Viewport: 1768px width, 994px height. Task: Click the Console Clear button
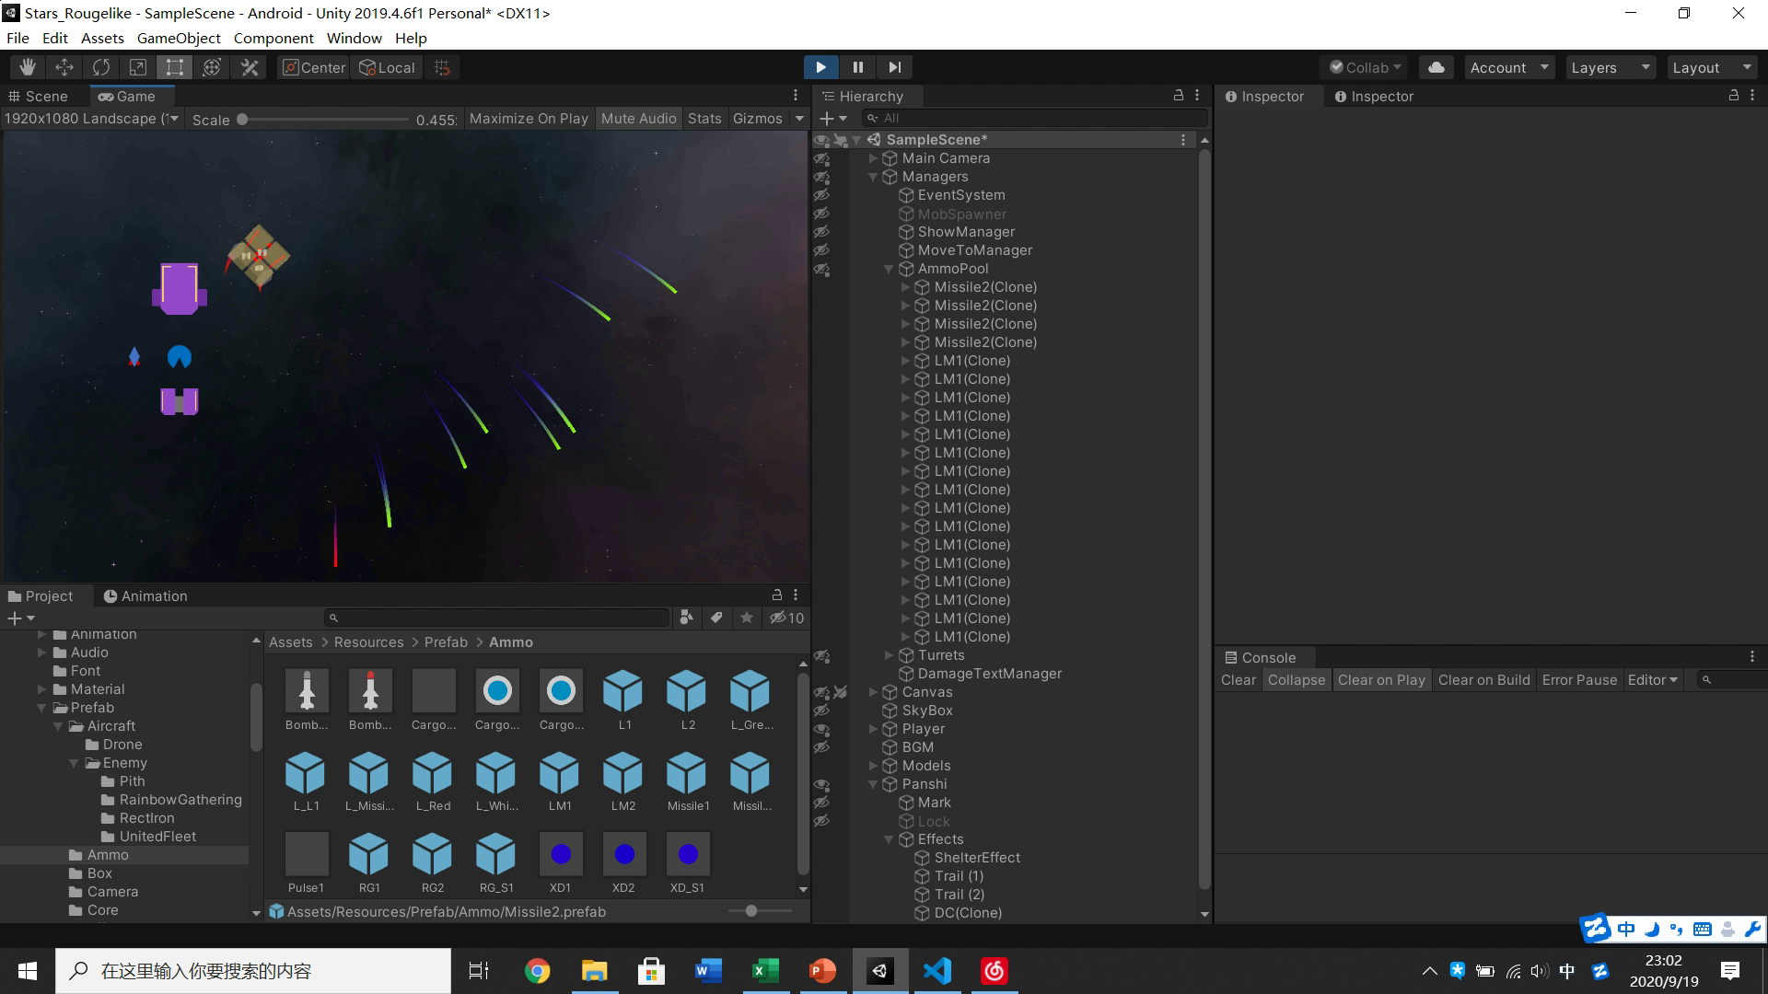pyautogui.click(x=1238, y=680)
